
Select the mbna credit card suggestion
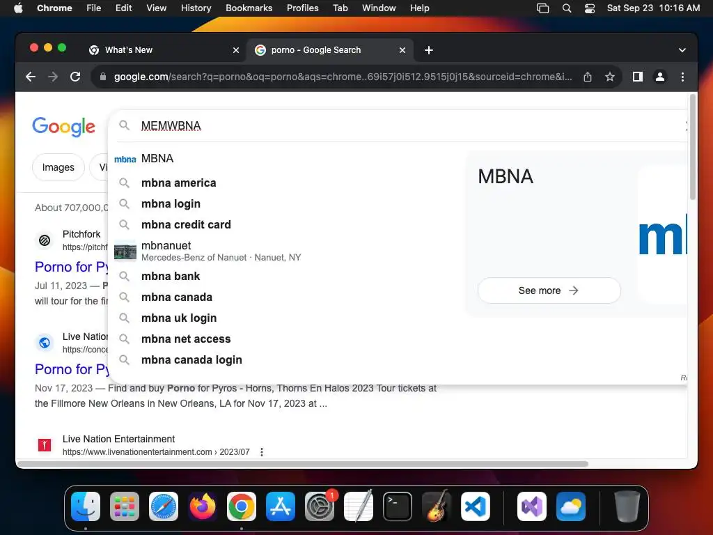click(x=286, y=225)
